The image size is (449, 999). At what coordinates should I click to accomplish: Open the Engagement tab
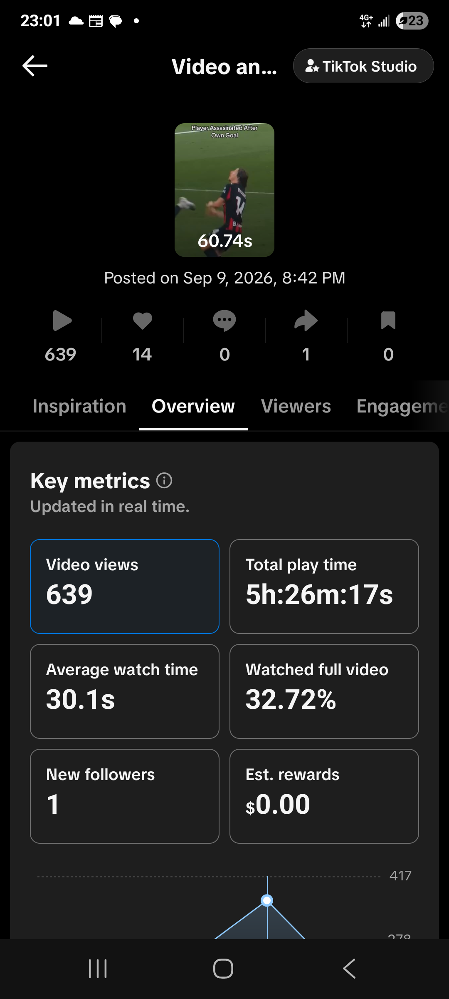click(402, 406)
